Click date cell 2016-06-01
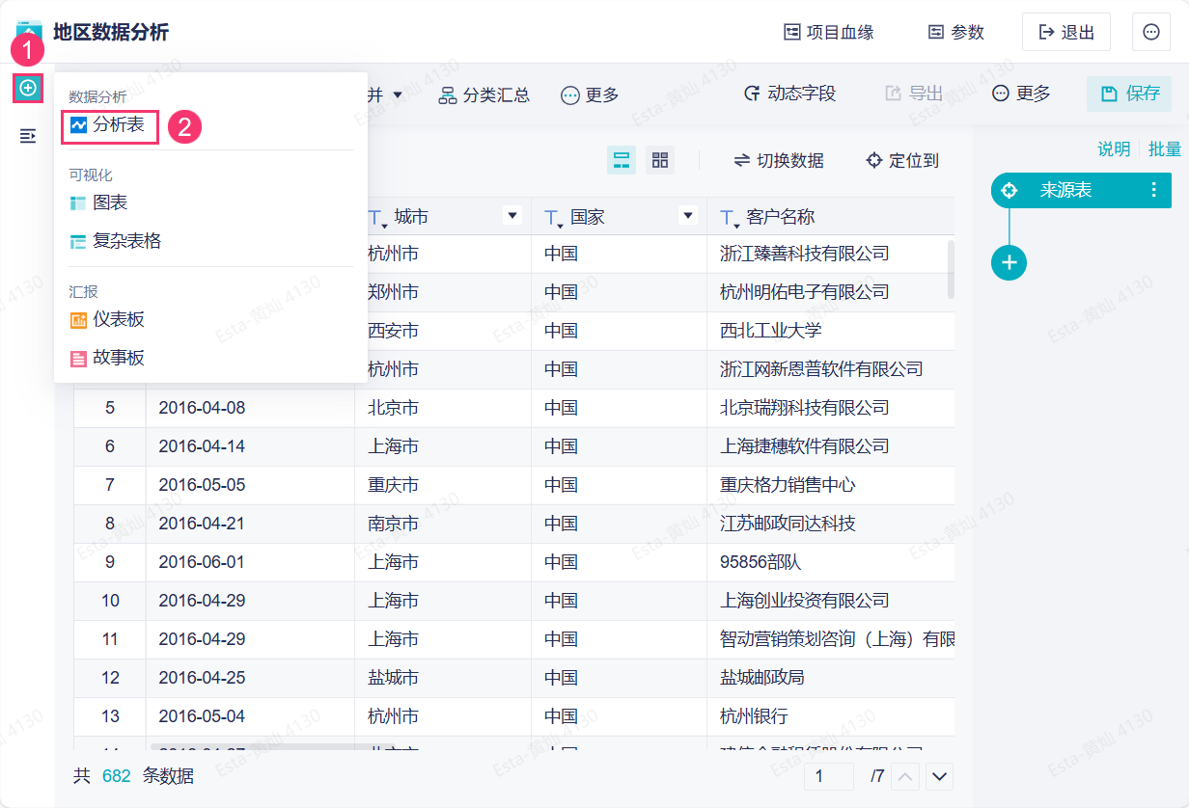 251,562
